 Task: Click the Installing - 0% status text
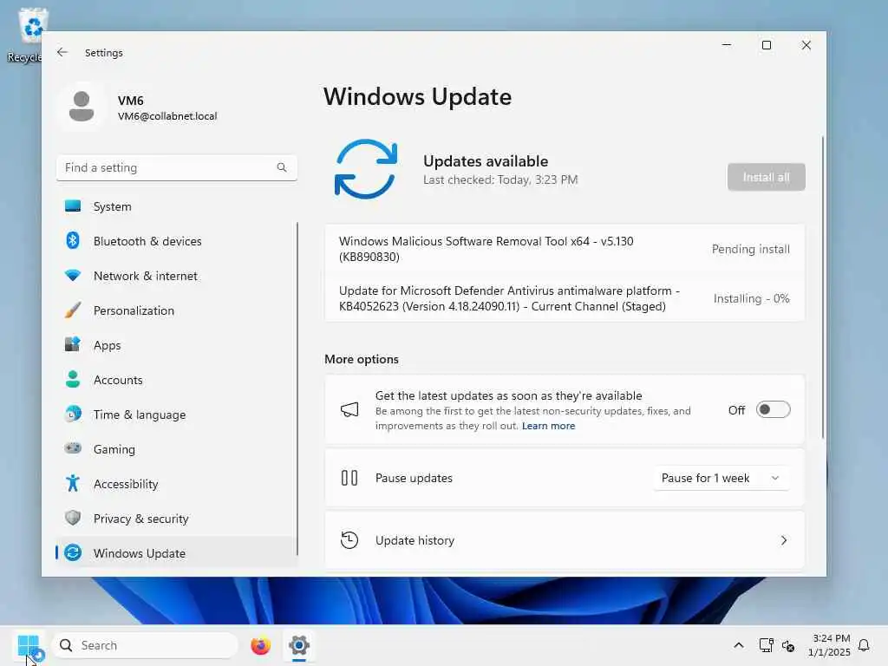[751, 298]
